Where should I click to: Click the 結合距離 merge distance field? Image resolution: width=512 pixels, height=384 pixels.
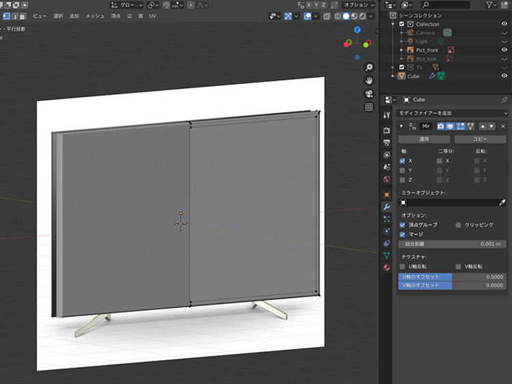pyautogui.click(x=452, y=244)
